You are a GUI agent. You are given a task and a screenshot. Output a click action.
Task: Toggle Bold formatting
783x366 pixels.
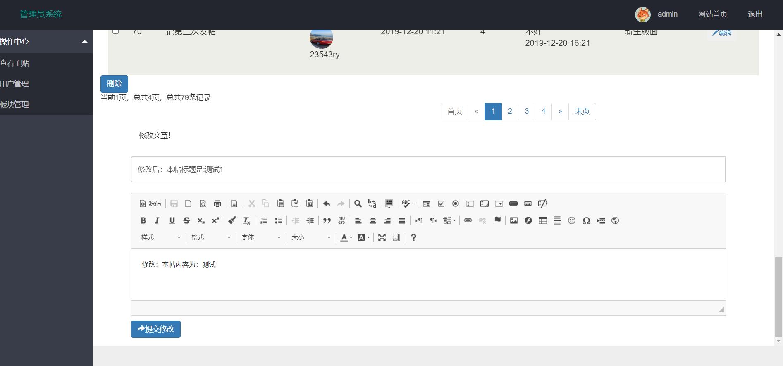click(143, 220)
